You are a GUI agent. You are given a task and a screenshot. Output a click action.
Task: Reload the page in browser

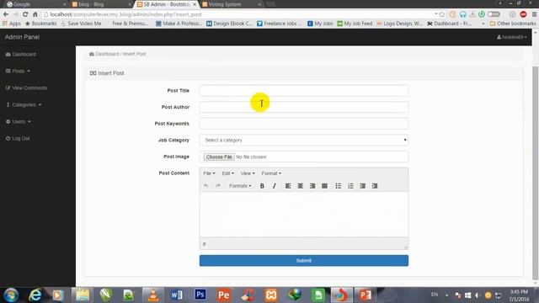pos(25,14)
